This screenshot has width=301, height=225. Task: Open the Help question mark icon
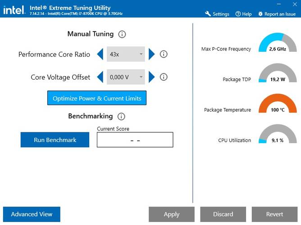coord(238,14)
